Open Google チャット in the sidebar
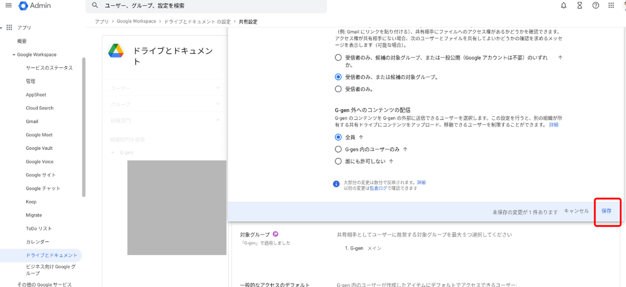This screenshot has height=287, width=626. click(x=43, y=188)
